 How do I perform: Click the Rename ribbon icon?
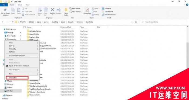[x=59, y=11]
